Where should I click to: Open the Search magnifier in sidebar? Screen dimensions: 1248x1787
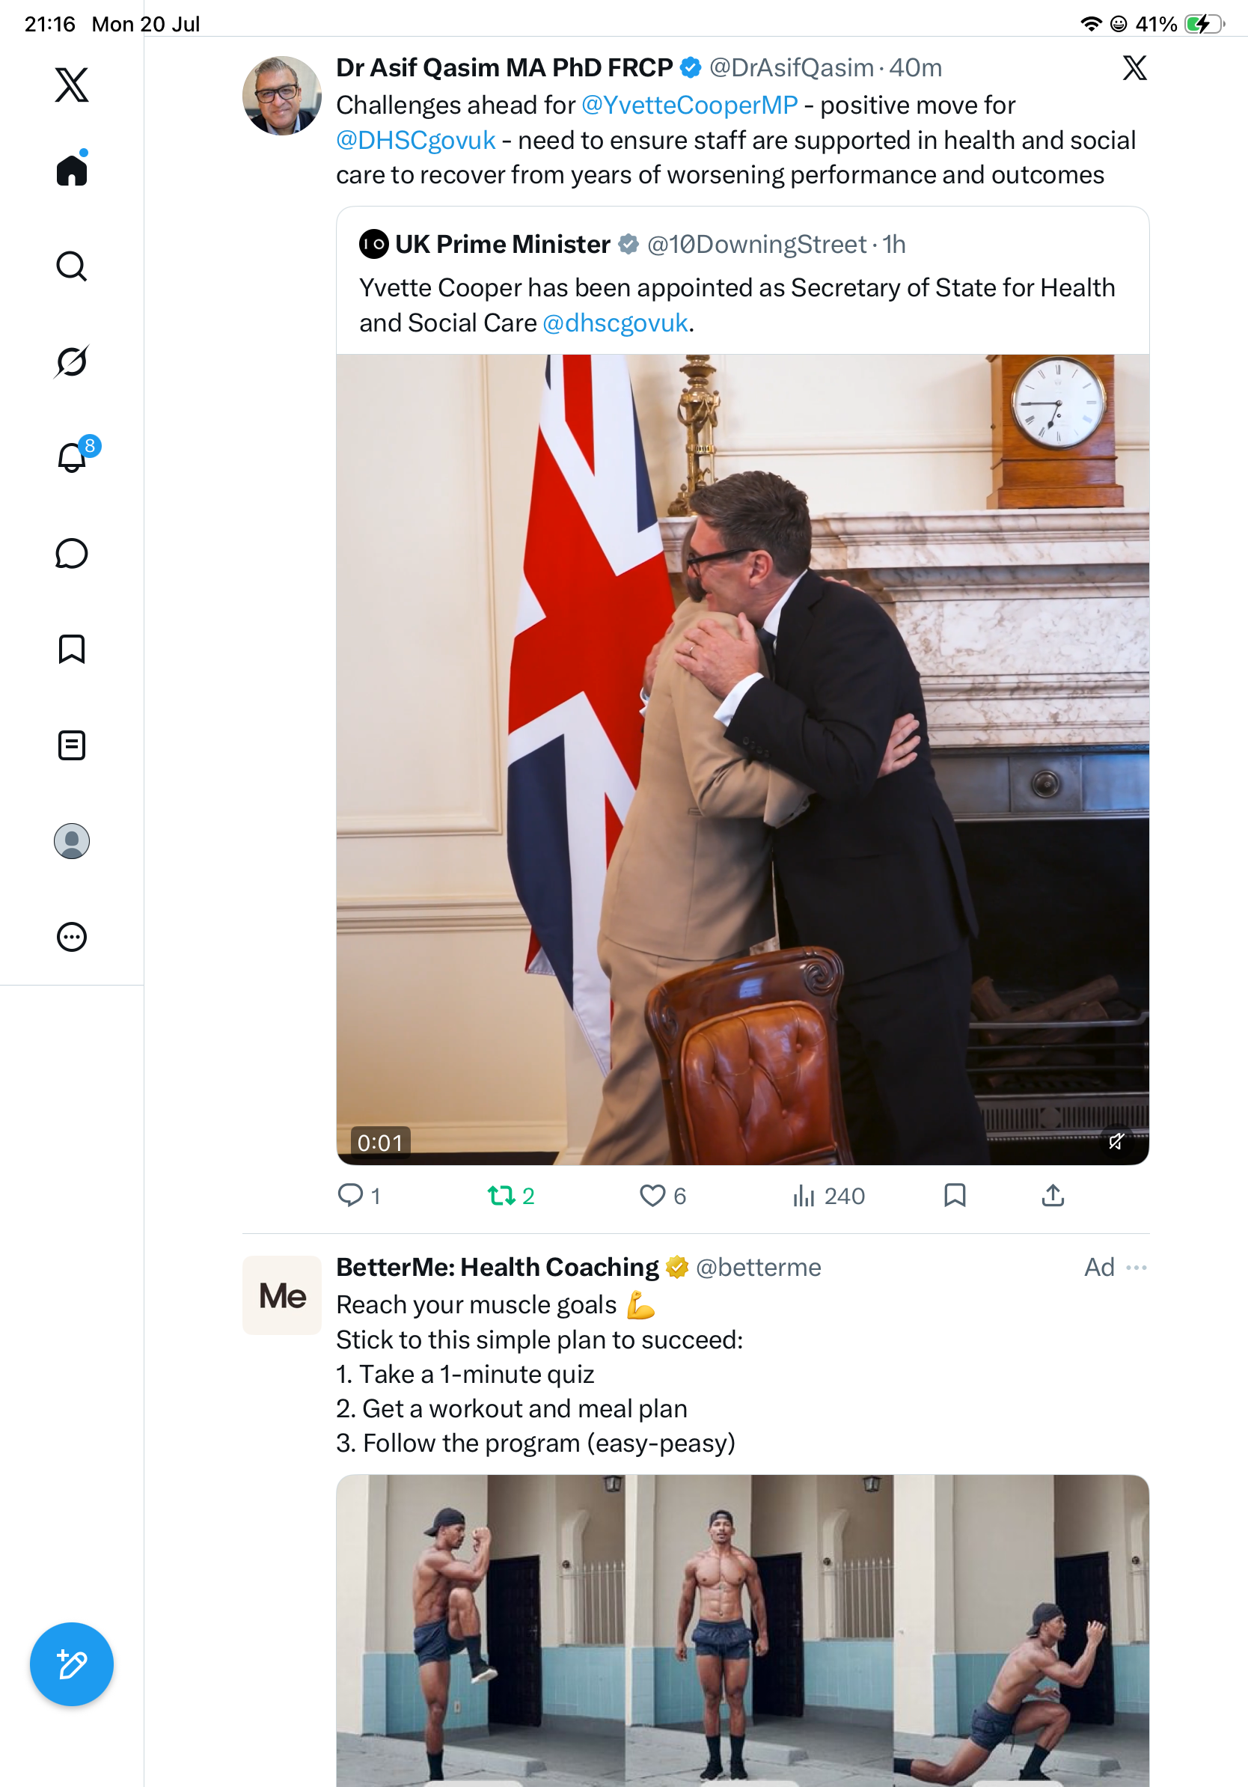tap(72, 266)
